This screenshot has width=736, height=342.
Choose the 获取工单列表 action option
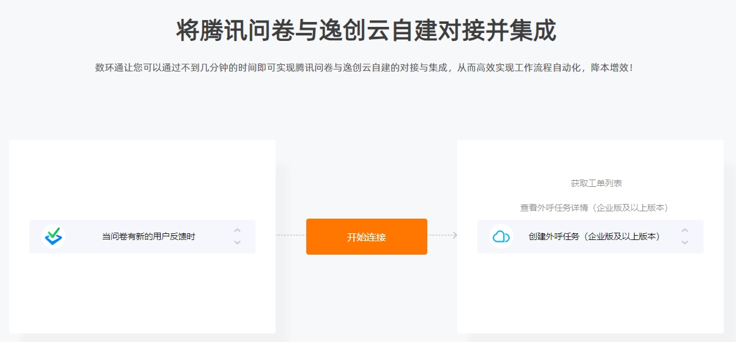coord(597,183)
